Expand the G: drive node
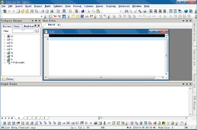This screenshot has height=130, width=197. [5, 53]
